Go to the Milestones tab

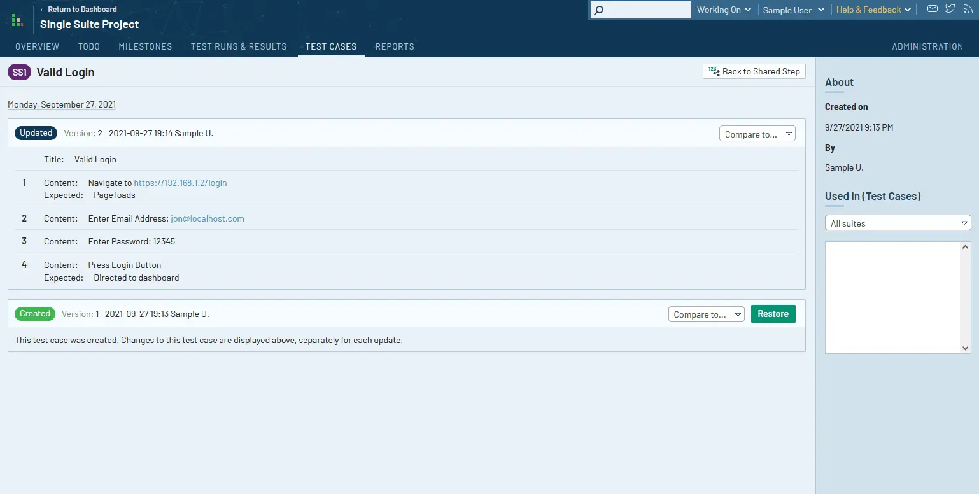point(145,46)
